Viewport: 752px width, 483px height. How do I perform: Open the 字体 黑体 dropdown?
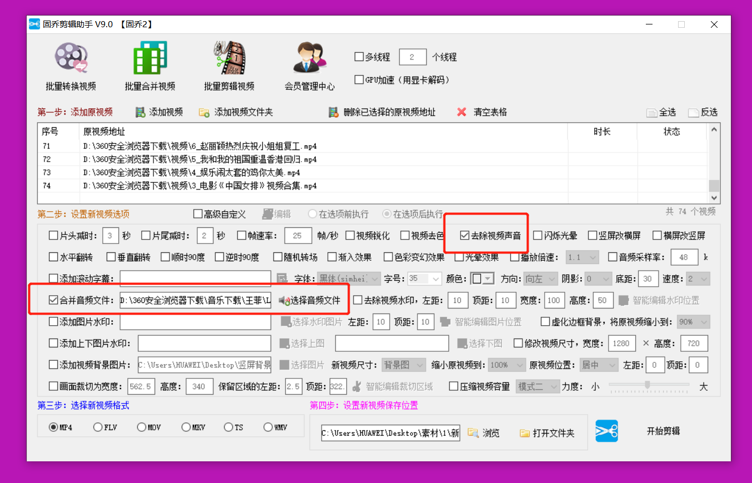point(349,278)
